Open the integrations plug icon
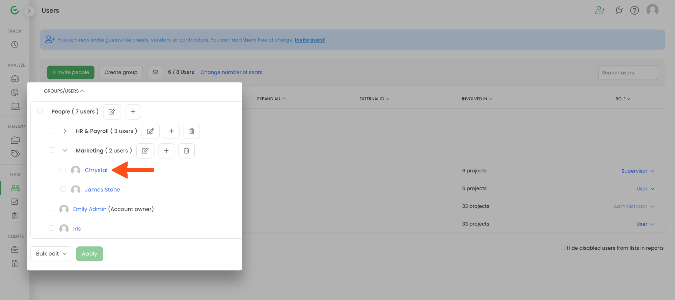Image resolution: width=675 pixels, height=300 pixels. 619,10
